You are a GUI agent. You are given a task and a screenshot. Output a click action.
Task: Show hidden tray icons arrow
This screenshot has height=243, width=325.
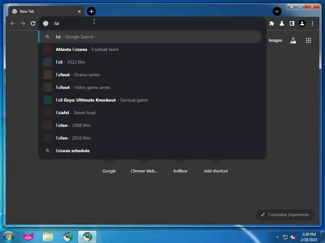click(x=277, y=237)
